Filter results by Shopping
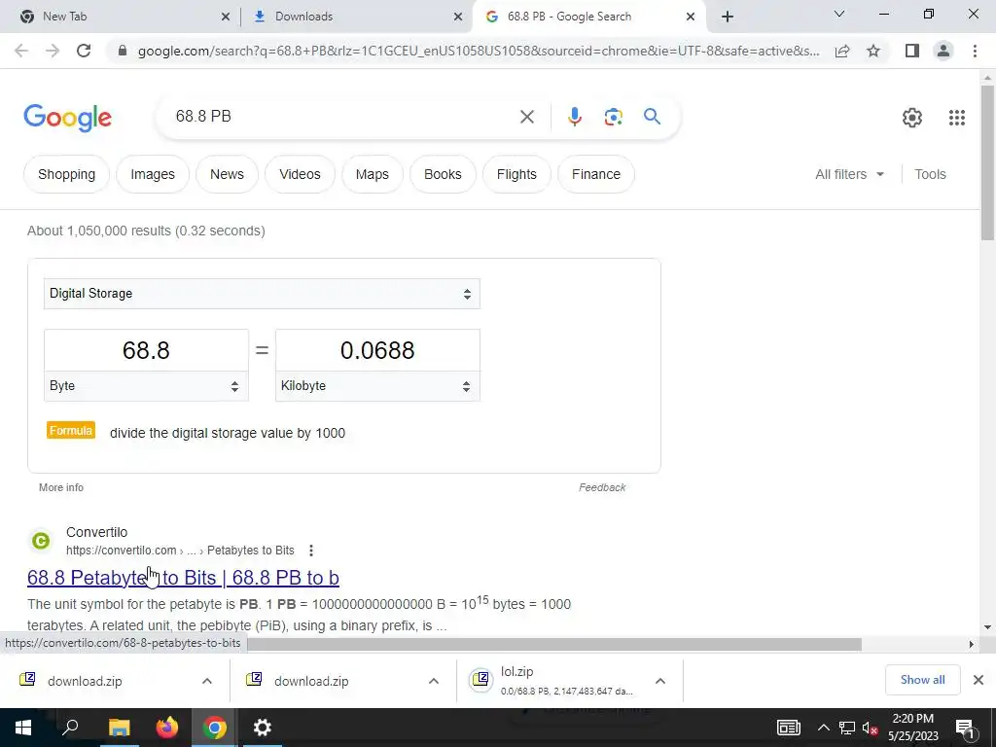 pos(67,174)
